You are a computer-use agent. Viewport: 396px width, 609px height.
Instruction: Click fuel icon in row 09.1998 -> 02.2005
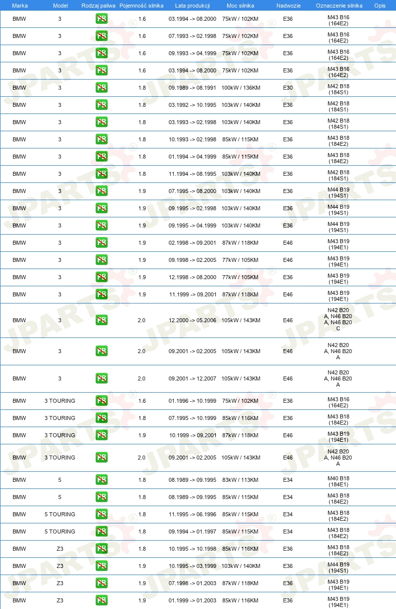pyautogui.click(x=101, y=260)
